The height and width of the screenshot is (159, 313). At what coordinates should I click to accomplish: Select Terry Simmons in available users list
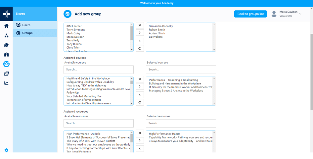point(76,30)
